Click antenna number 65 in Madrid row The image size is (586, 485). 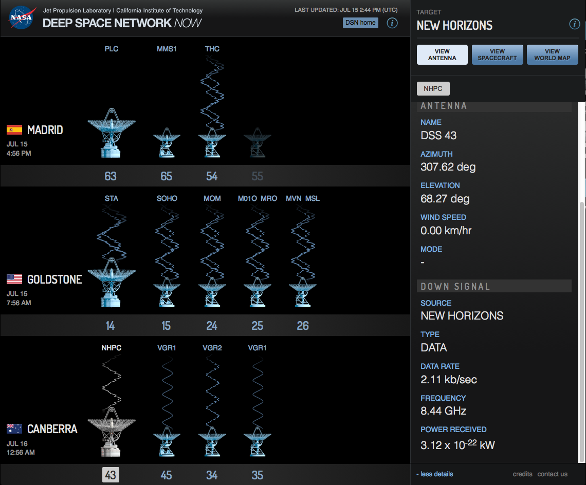tap(167, 176)
